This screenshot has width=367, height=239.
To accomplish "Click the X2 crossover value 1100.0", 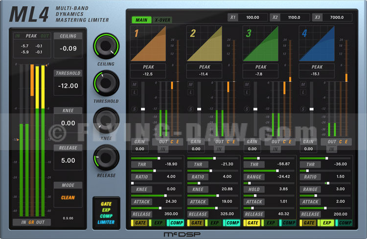I will [x=294, y=17].
